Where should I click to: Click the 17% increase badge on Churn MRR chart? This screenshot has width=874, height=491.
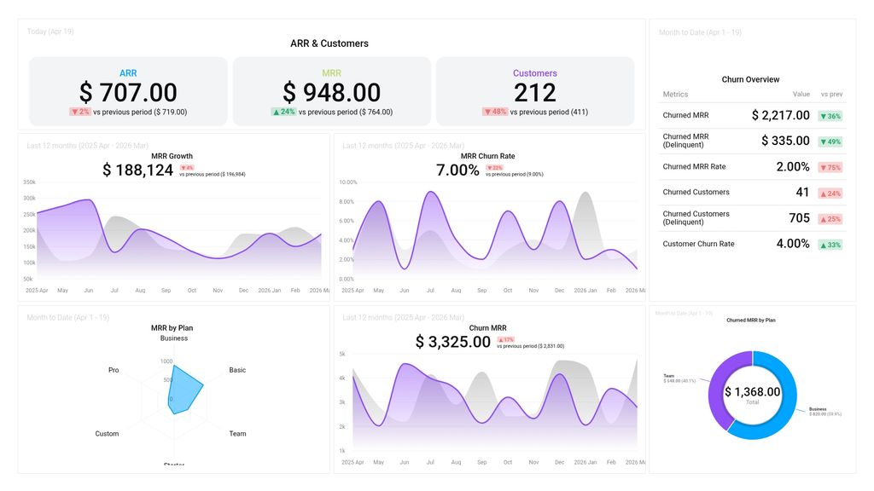point(506,339)
